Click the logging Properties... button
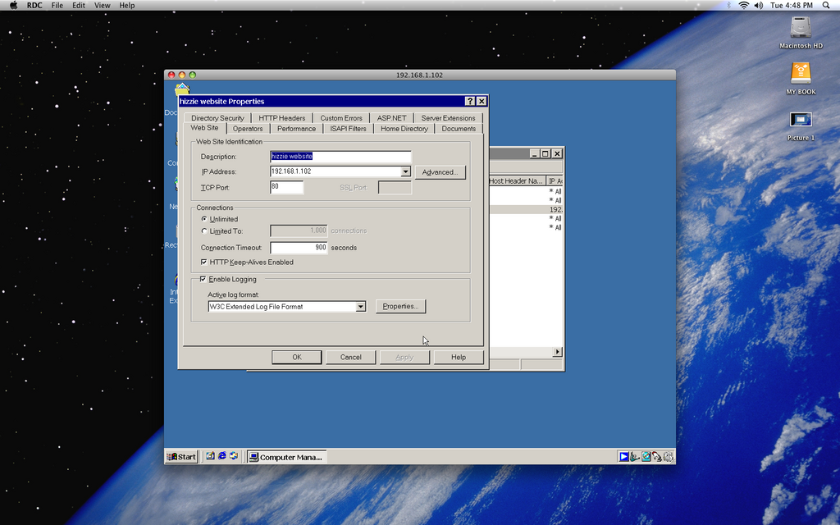840x525 pixels. click(400, 307)
